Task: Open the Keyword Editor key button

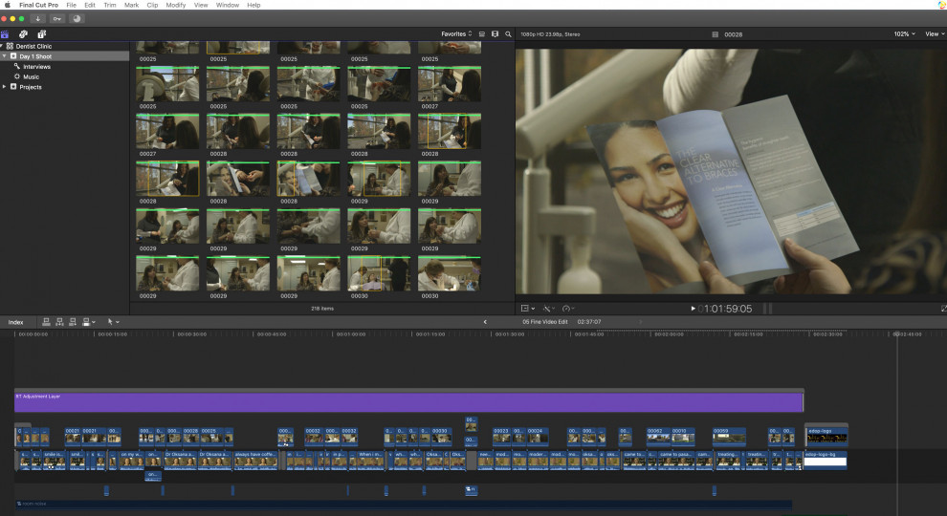Action: coord(56,19)
